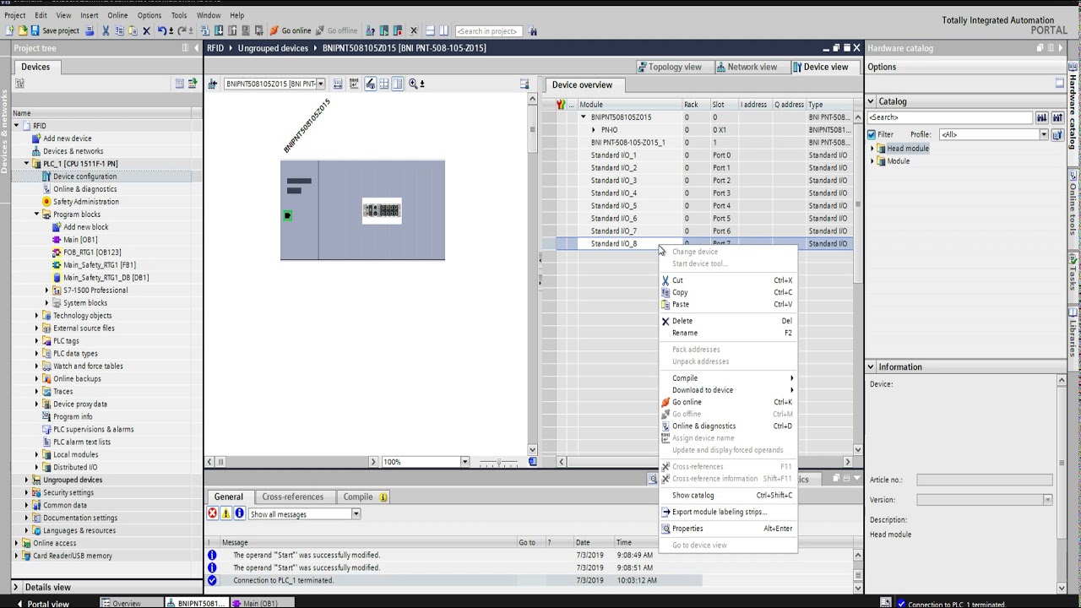Collapse the Program blocks tree node
1081x608 pixels.
[x=36, y=214]
